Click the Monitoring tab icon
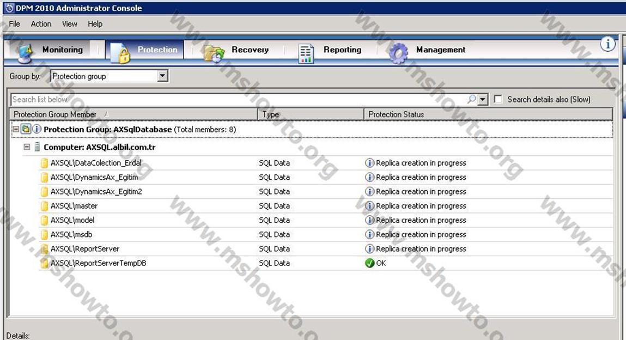 click(x=25, y=53)
